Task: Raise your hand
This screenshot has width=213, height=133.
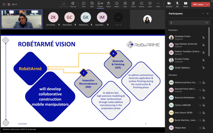Action: tap(108, 4)
